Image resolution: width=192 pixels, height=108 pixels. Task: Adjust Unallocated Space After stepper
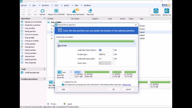[113, 59]
